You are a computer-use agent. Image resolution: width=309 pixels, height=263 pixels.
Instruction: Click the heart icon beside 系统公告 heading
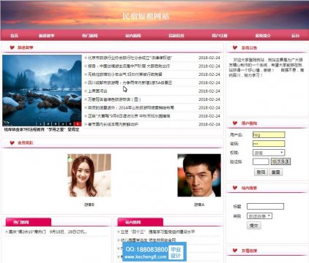235,47
